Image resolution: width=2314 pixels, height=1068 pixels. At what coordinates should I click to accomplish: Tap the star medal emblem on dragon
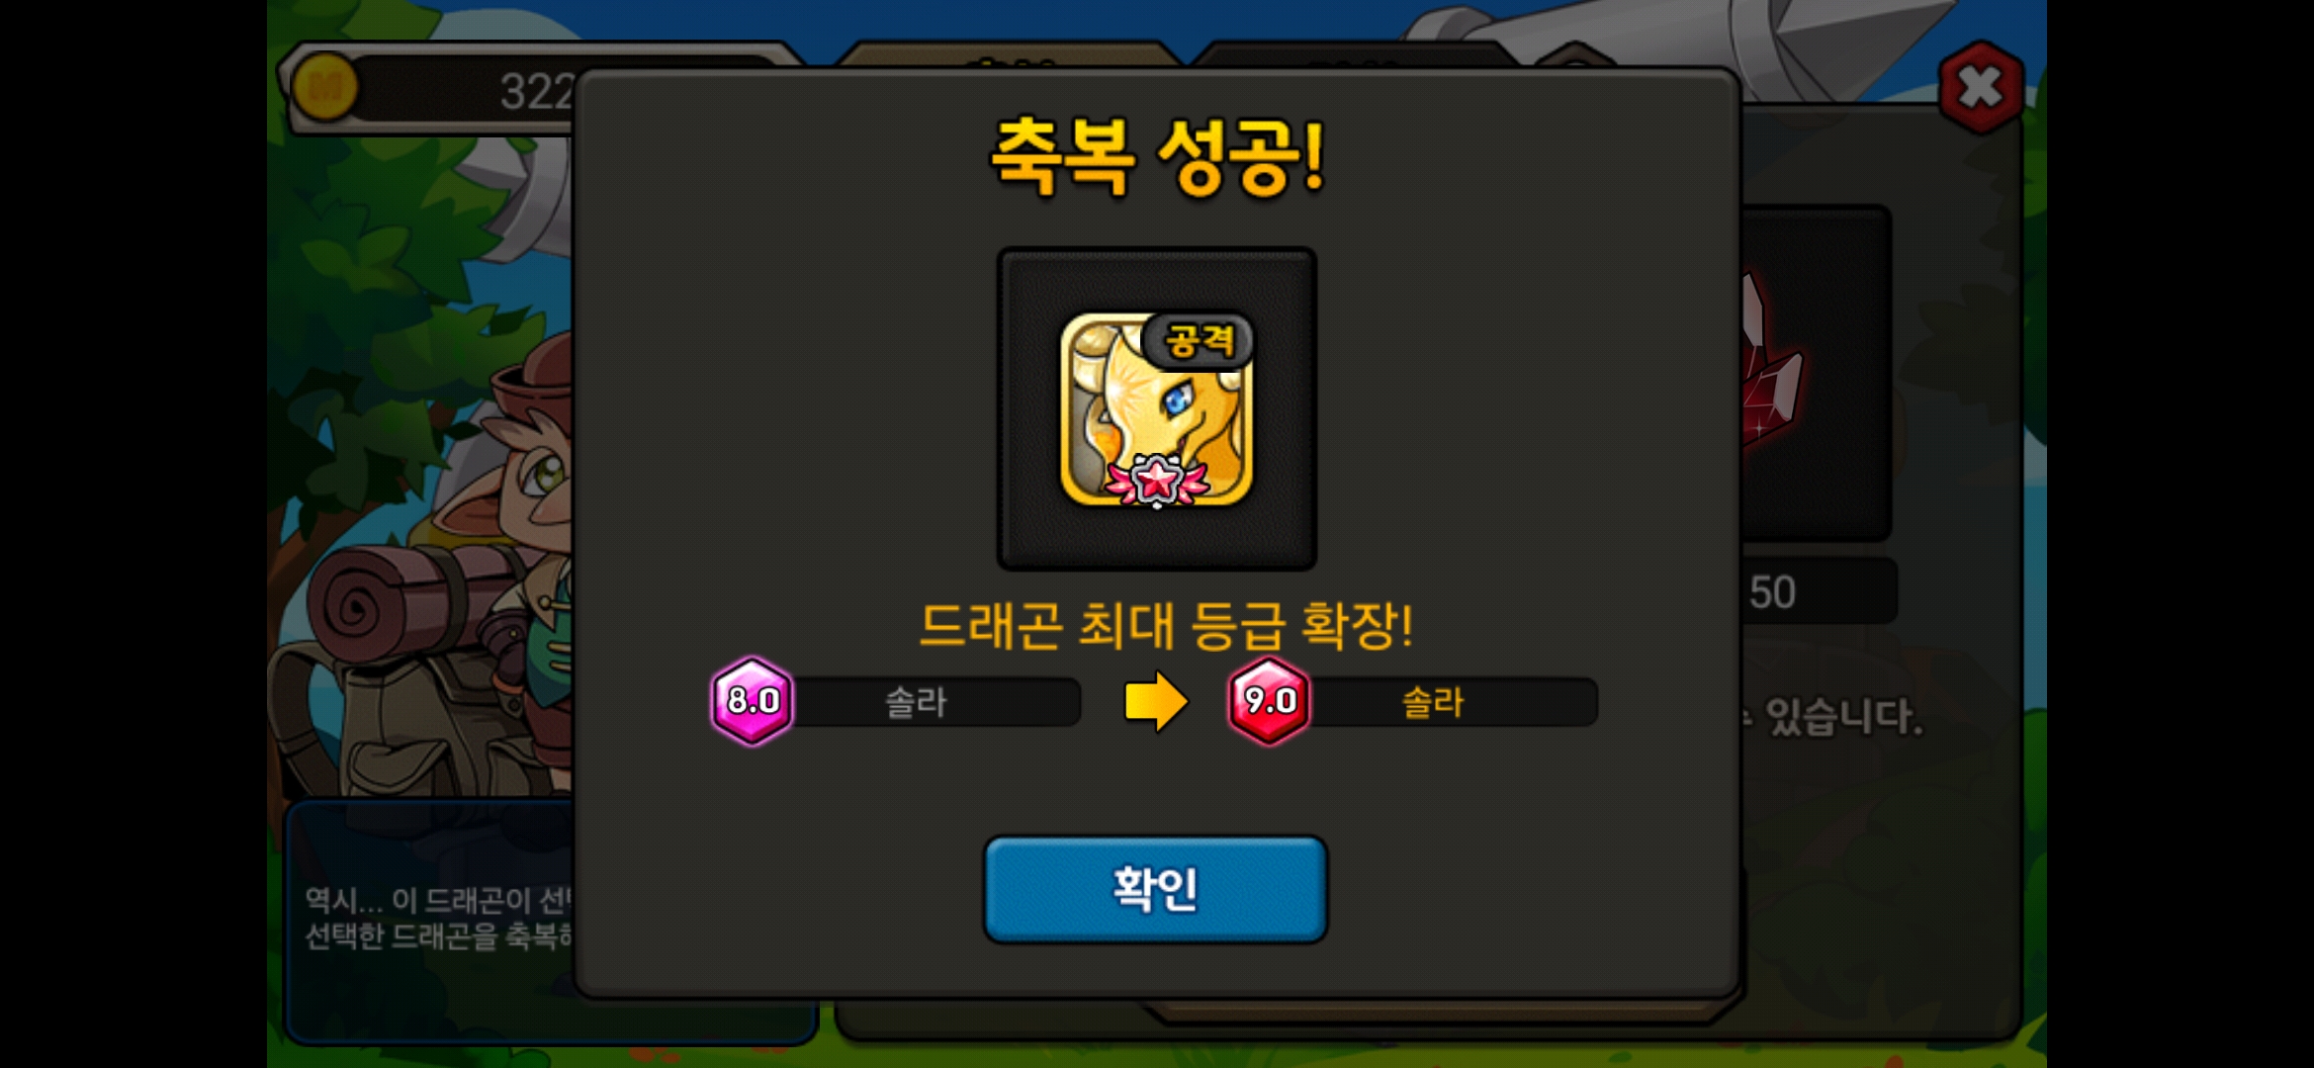click(1157, 481)
